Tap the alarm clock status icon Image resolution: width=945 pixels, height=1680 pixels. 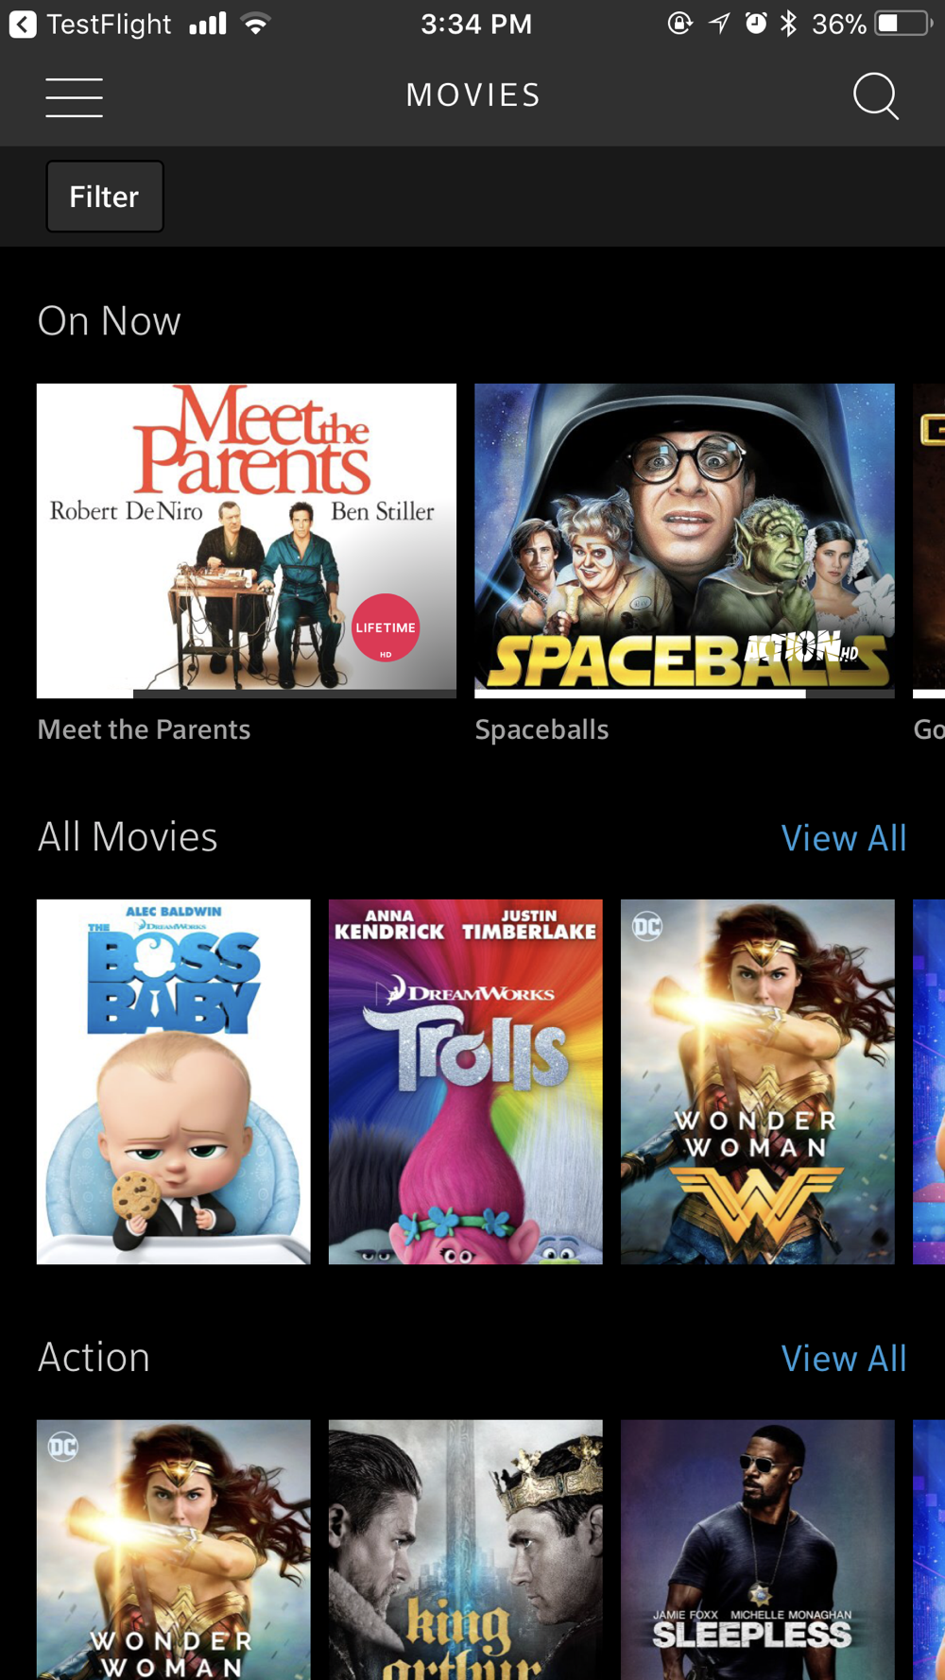point(756,24)
